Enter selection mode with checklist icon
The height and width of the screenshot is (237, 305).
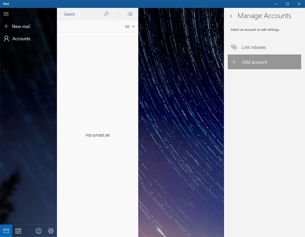(130, 14)
